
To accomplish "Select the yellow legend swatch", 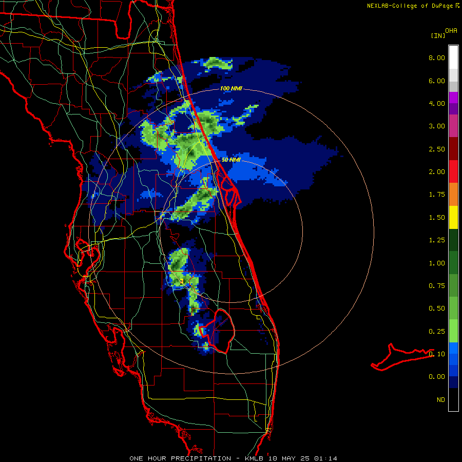I will tap(453, 217).
